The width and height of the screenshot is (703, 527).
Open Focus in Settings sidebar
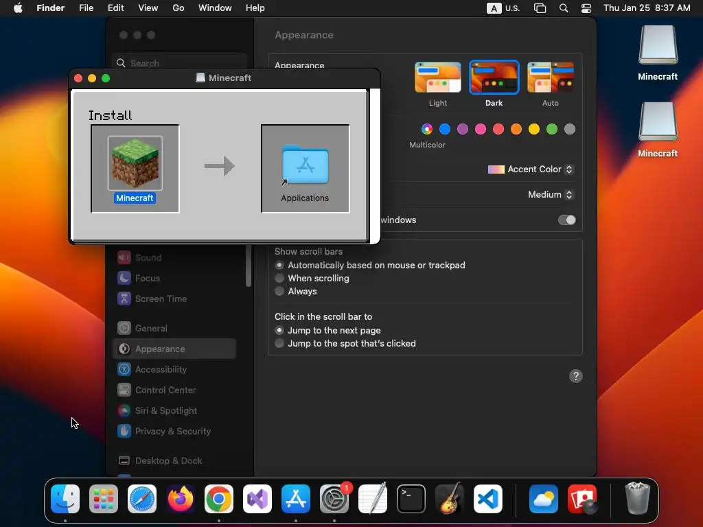coord(175,279)
